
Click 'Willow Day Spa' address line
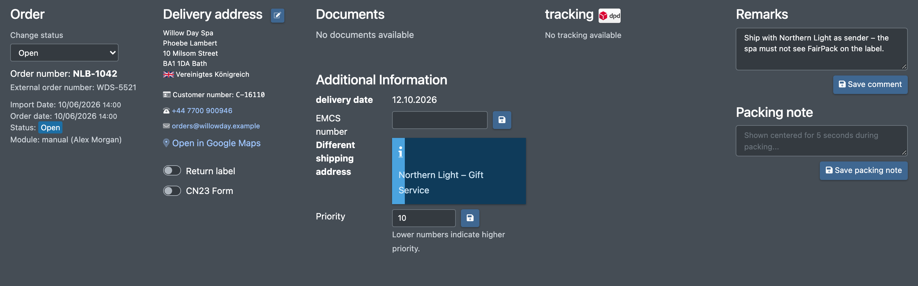click(x=188, y=33)
